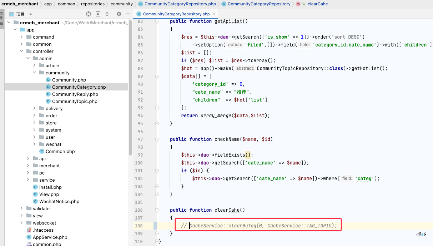Image resolution: width=433 pixels, height=246 pixels.
Task: Expand the article folder chevron
Action: [34, 65]
